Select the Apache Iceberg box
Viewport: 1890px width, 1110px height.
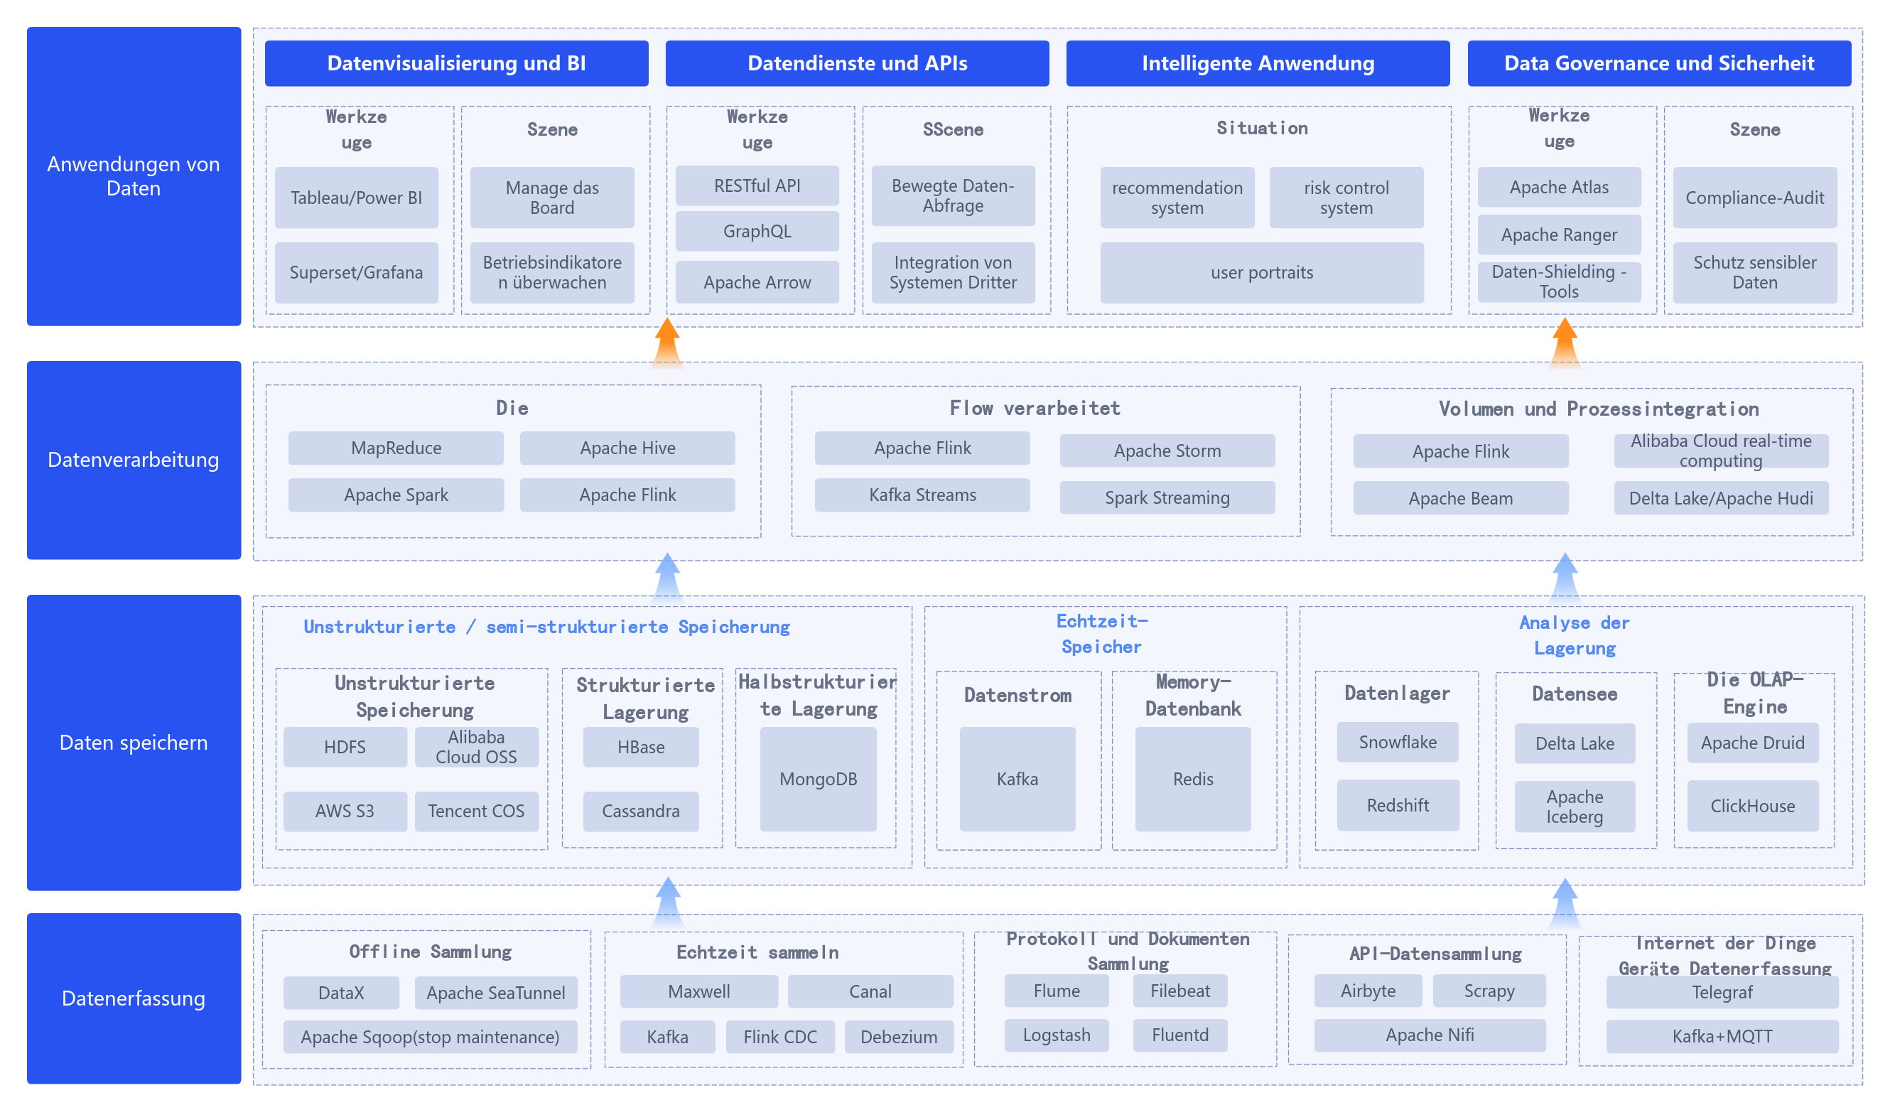[1575, 807]
